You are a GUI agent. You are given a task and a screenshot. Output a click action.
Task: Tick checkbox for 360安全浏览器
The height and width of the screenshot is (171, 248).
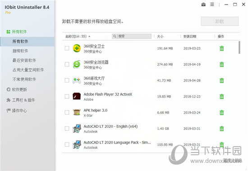[x=67, y=64]
